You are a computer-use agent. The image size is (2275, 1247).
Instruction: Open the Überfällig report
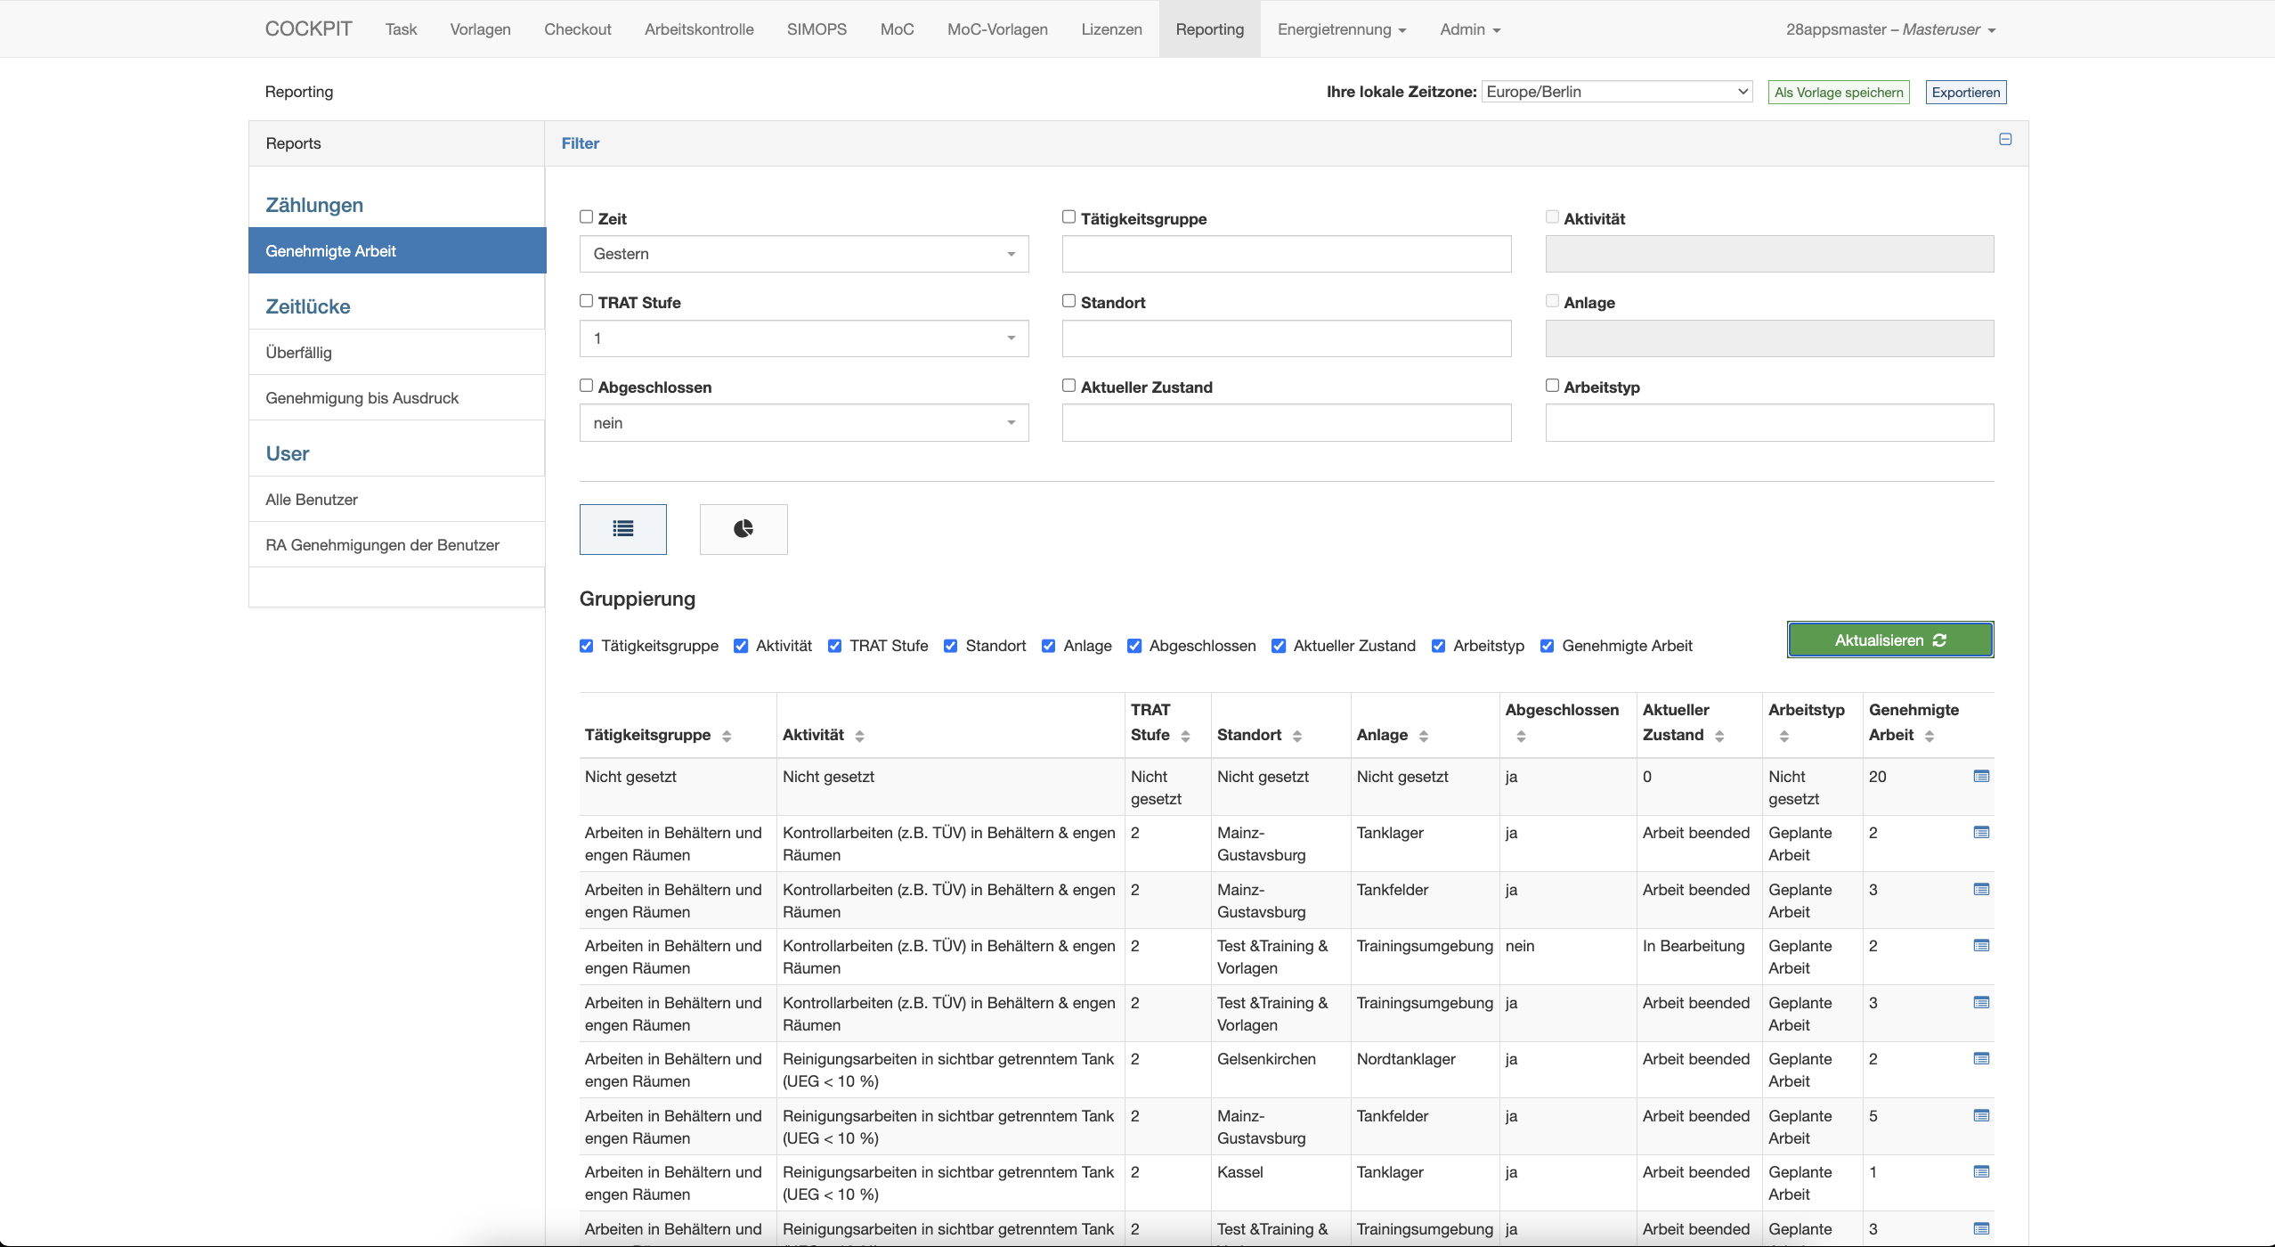tap(298, 353)
